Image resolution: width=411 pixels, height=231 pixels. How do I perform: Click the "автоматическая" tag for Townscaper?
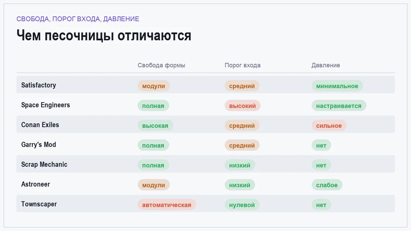point(166,205)
